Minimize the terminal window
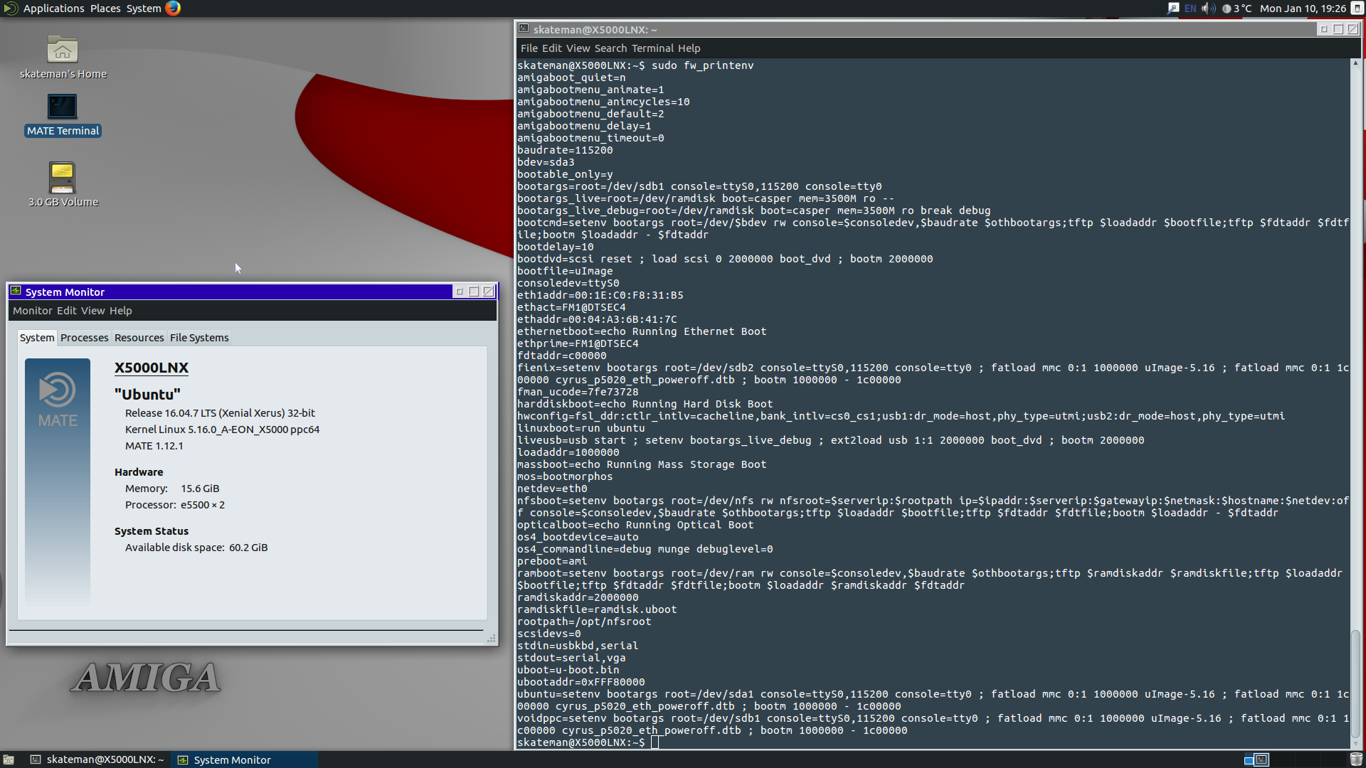Image resolution: width=1366 pixels, height=768 pixels. point(1324,29)
